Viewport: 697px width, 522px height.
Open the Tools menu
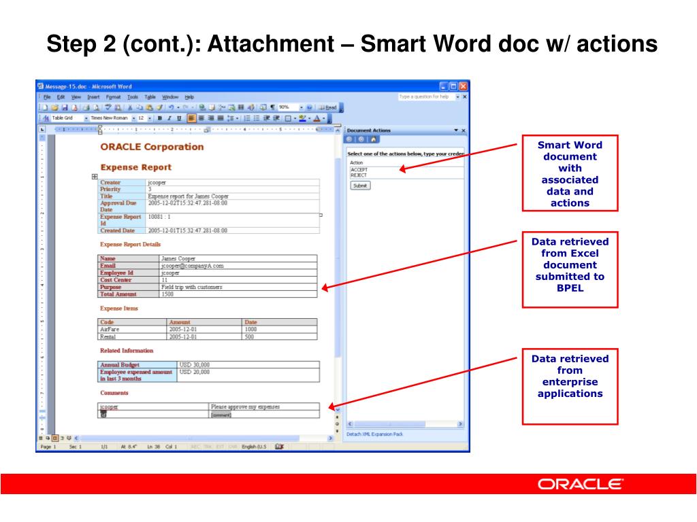133,97
